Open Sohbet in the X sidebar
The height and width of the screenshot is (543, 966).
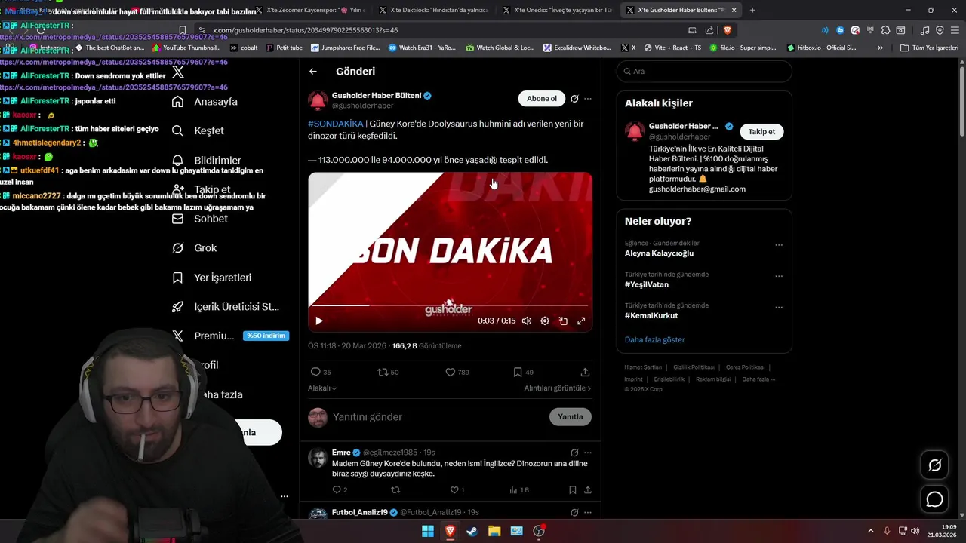pyautogui.click(x=199, y=219)
